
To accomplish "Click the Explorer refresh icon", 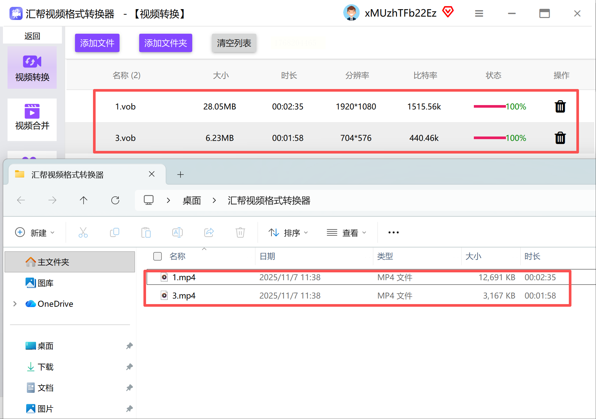I will tap(115, 200).
